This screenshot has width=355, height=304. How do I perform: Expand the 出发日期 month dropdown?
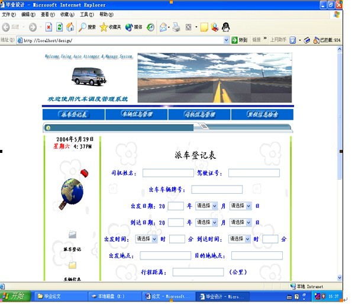206,206
